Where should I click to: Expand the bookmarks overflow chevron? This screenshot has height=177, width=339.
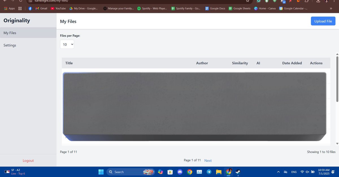(331, 8)
